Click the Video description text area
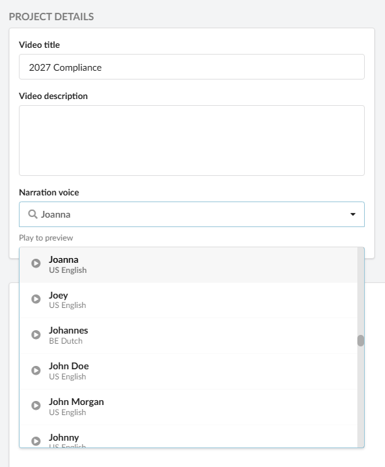The width and height of the screenshot is (385, 467). pos(191,140)
